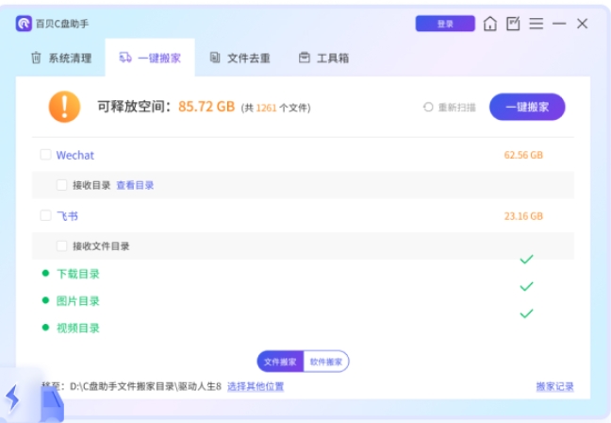Switch to the 系统清理 tab

61,58
